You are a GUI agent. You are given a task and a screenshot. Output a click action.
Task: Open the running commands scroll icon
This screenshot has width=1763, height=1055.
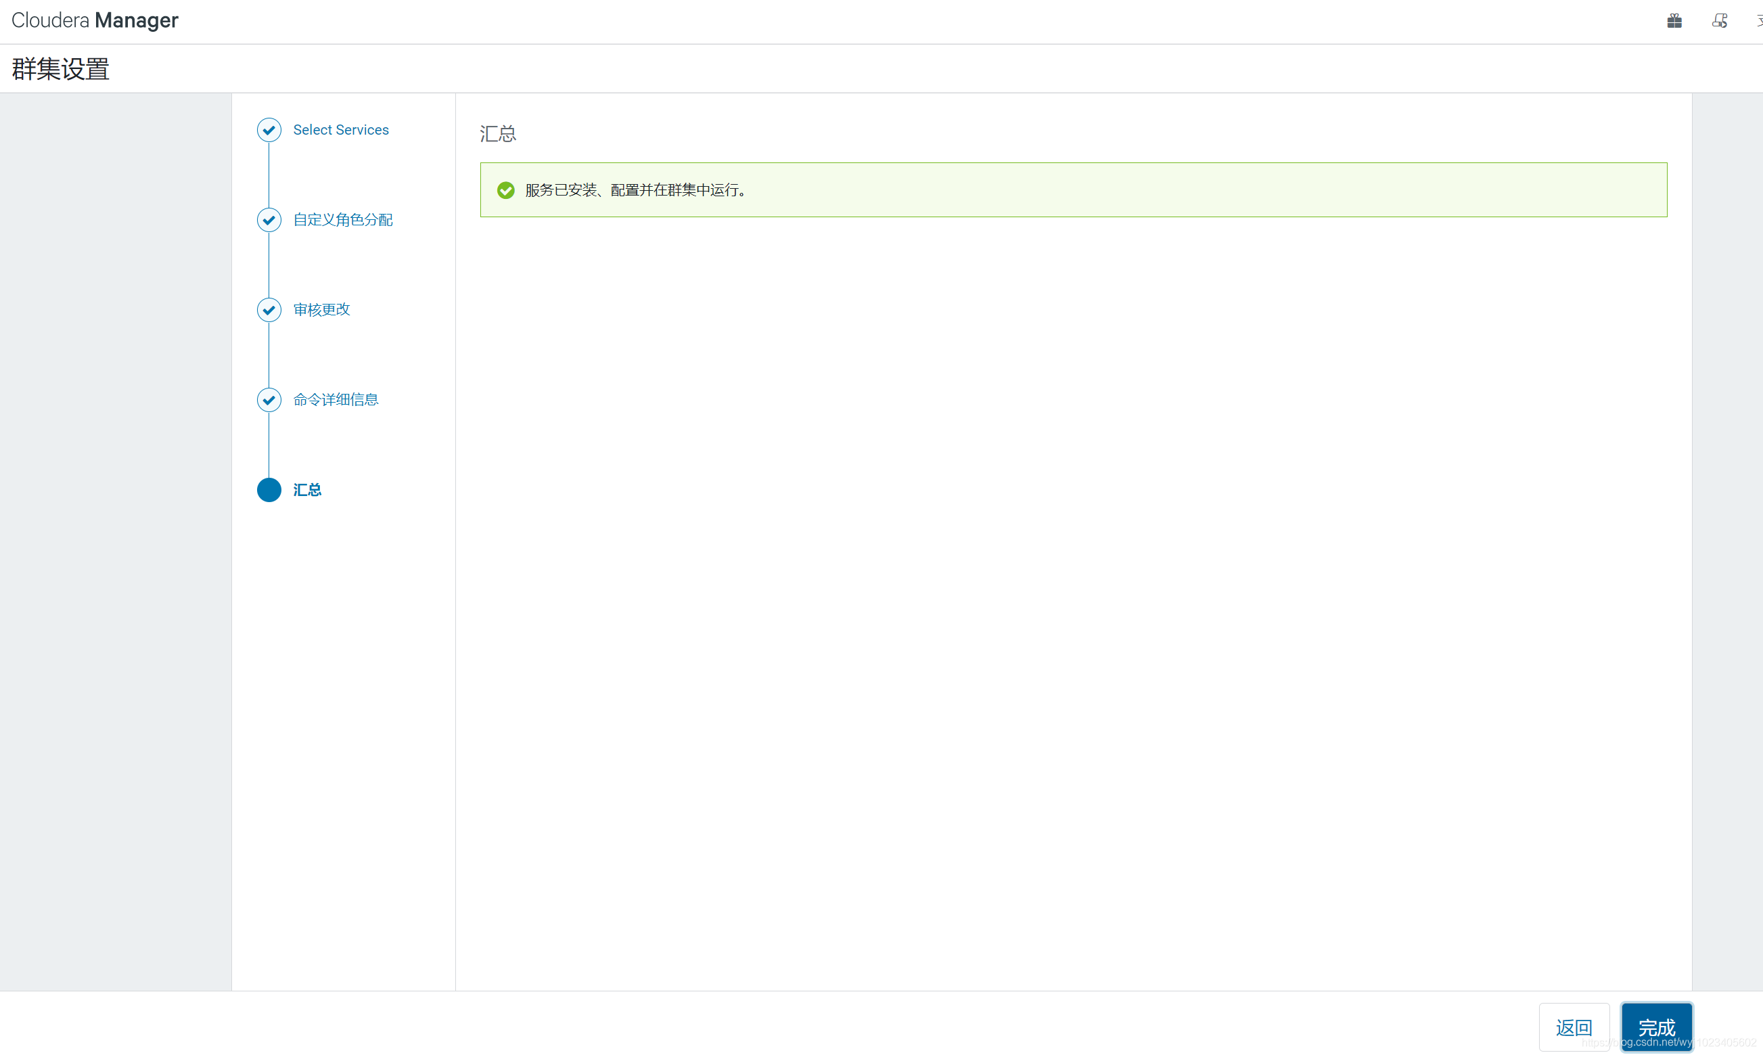tap(1719, 20)
